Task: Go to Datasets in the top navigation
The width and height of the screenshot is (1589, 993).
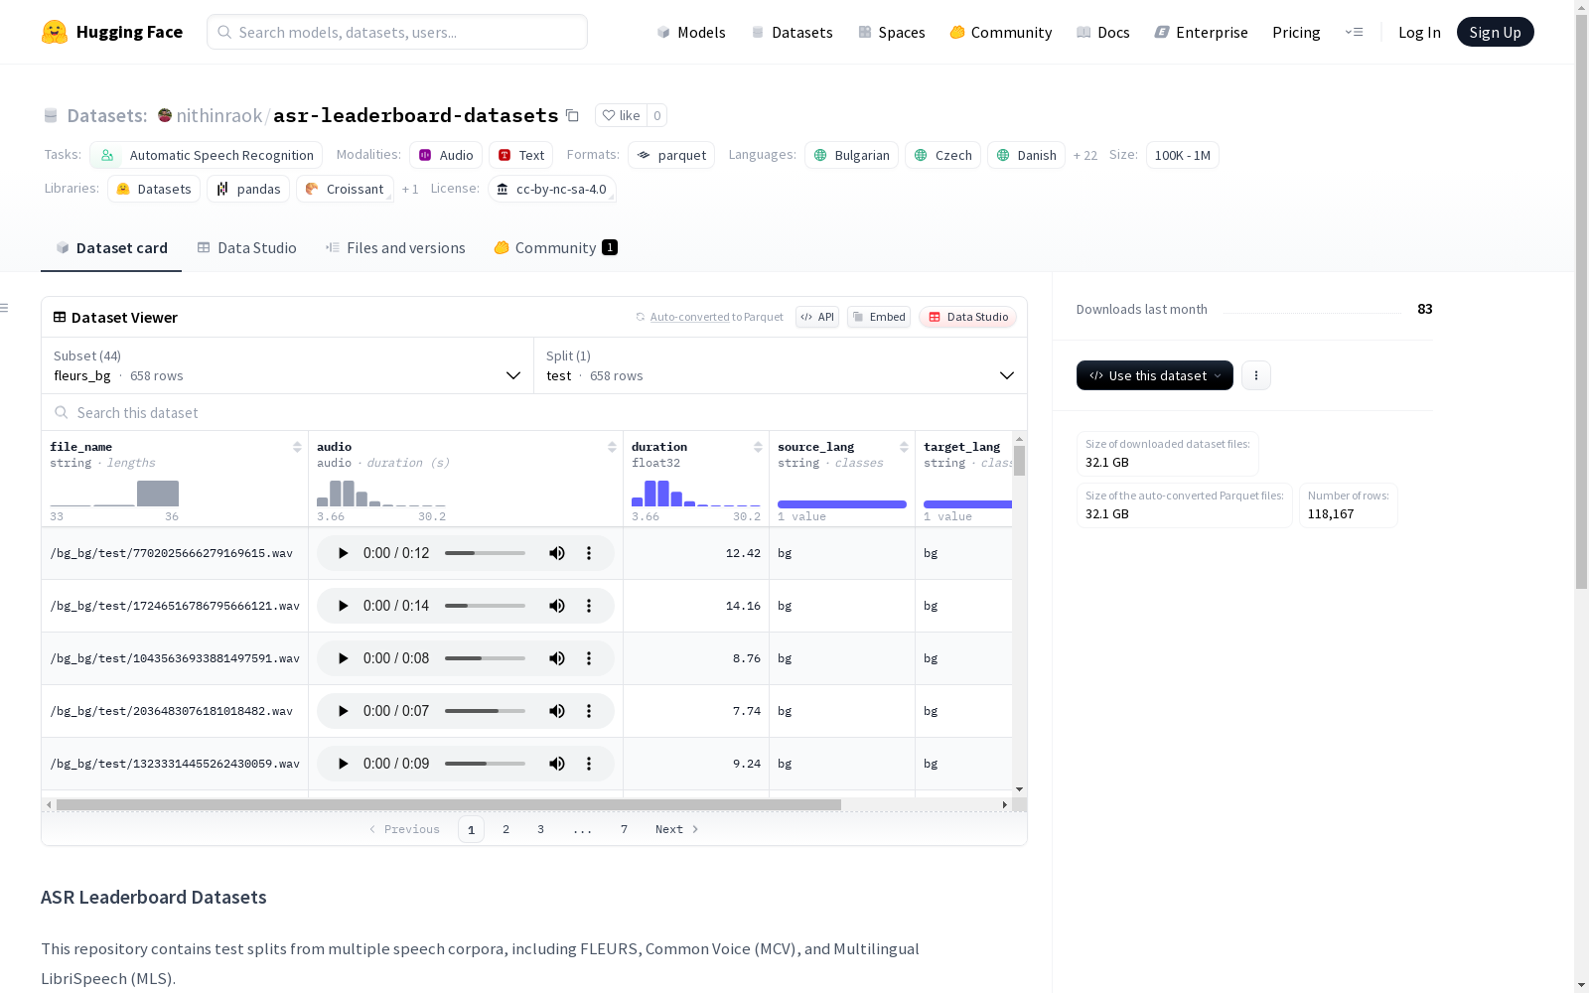Action: pyautogui.click(x=792, y=32)
